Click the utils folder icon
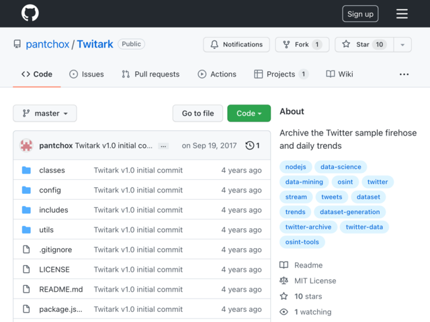The height and width of the screenshot is (322, 430). point(26,229)
